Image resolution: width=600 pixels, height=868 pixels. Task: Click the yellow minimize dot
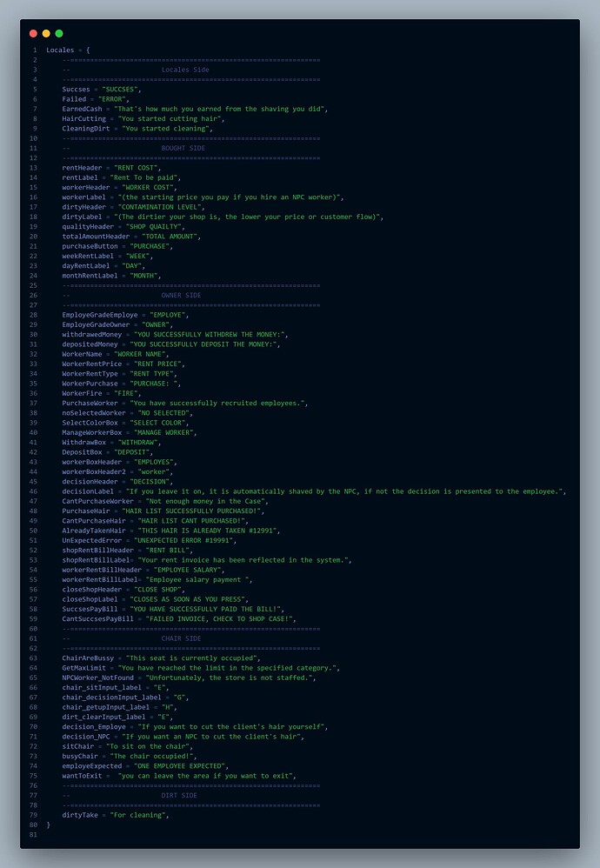(x=46, y=34)
